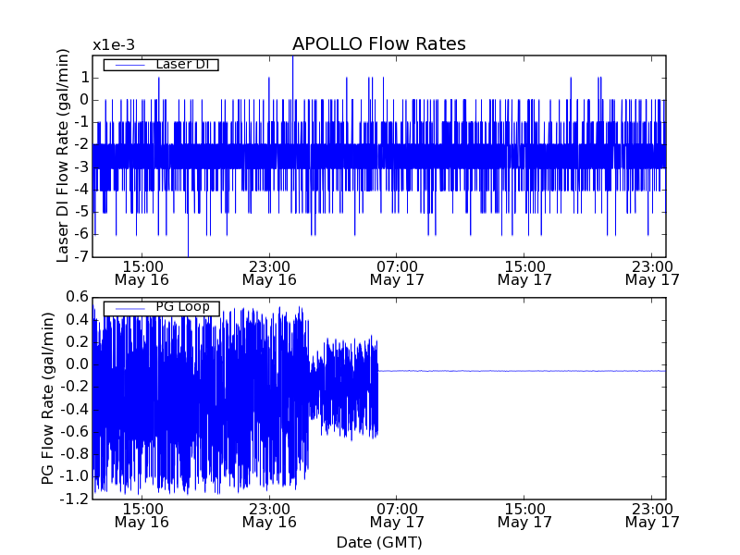The height and width of the screenshot is (555, 740).
Task: Select the PG Loop legend label
Action: 182,307
